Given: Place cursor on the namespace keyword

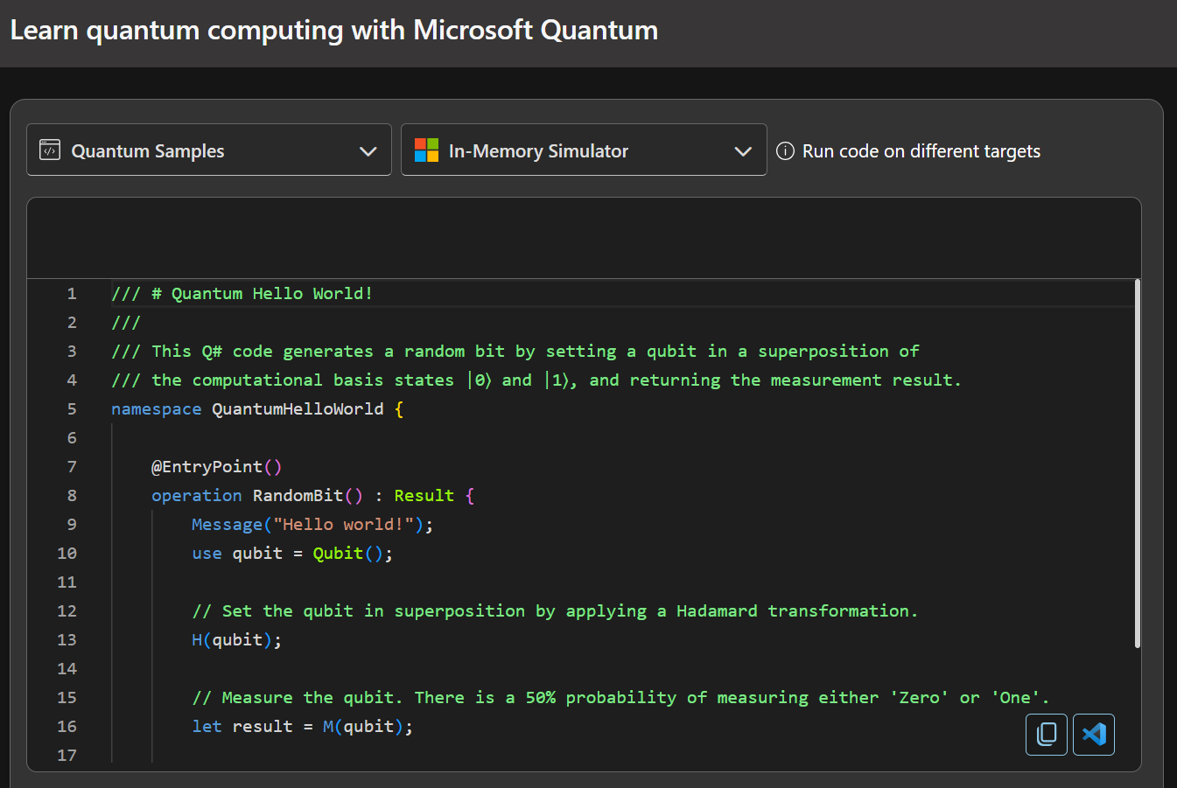Looking at the screenshot, I should [x=156, y=409].
